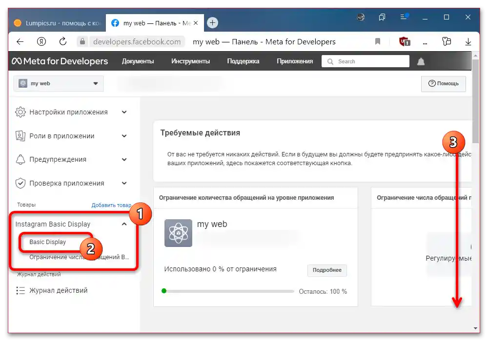The height and width of the screenshot is (341, 488).
Task: Collapse the Instagram Basic Display section
Action: (124, 224)
